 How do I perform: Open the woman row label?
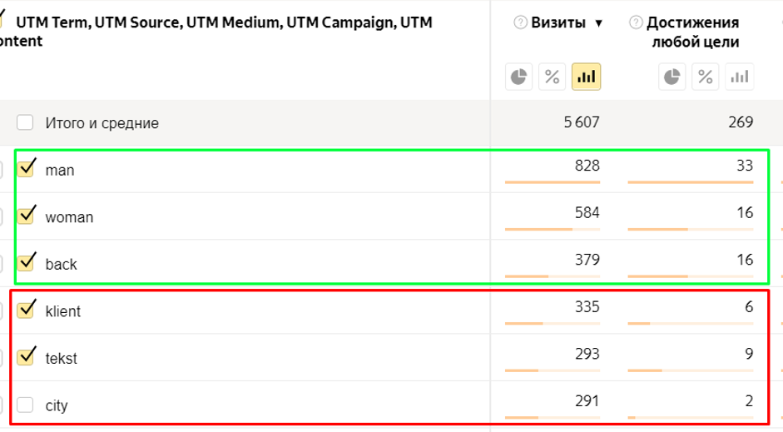coord(69,217)
